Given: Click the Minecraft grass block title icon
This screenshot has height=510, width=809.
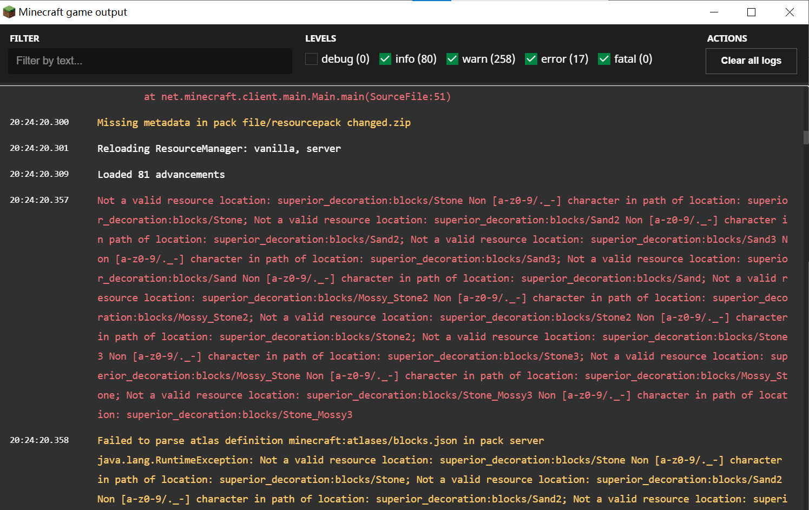Looking at the screenshot, I should click(x=9, y=12).
